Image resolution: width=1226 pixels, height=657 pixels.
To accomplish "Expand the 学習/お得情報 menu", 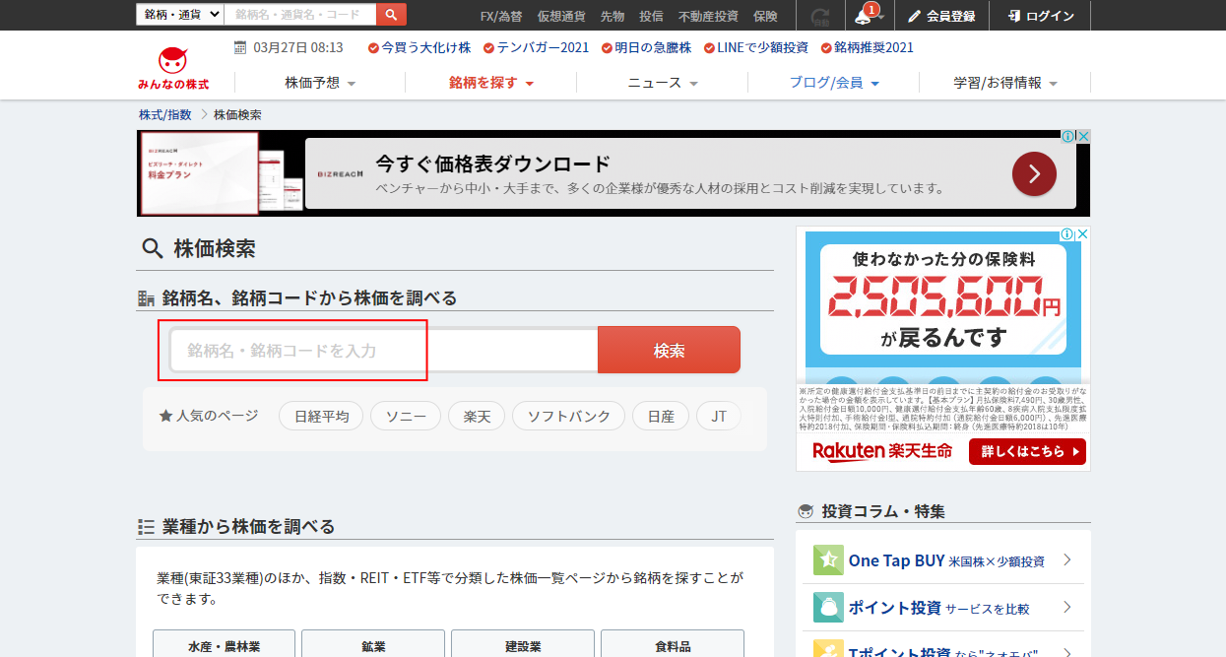I will point(1005,83).
